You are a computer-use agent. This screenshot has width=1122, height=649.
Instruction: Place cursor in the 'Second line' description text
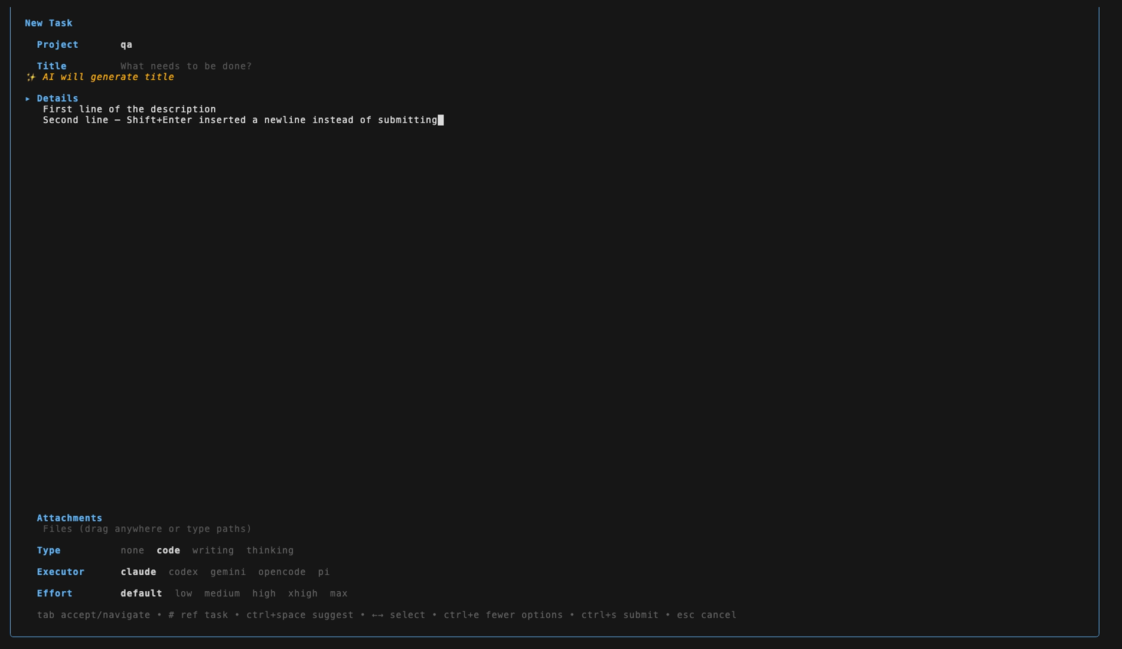(240, 120)
